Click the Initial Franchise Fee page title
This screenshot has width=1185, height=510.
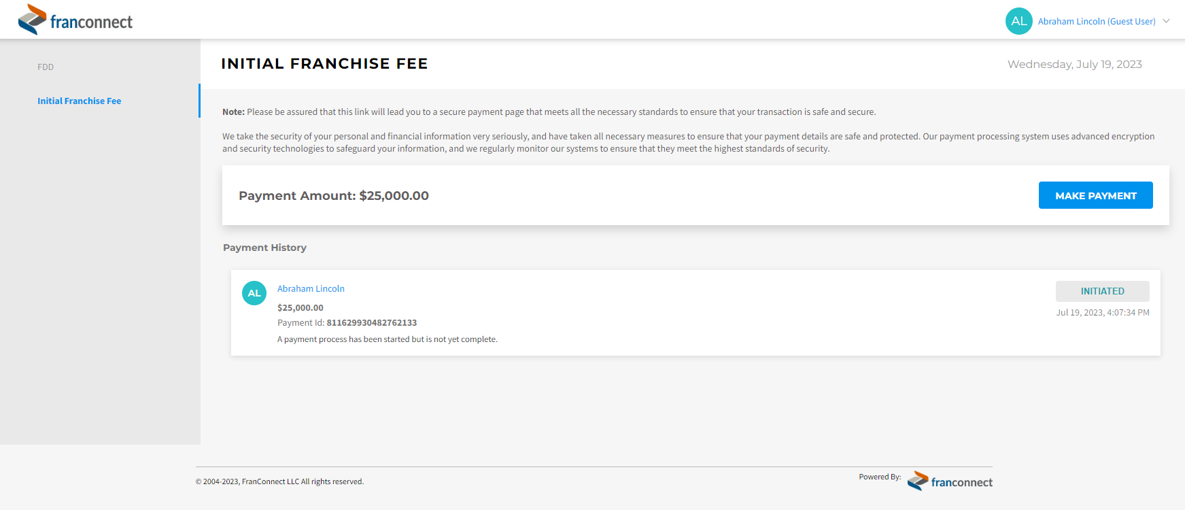(x=324, y=63)
